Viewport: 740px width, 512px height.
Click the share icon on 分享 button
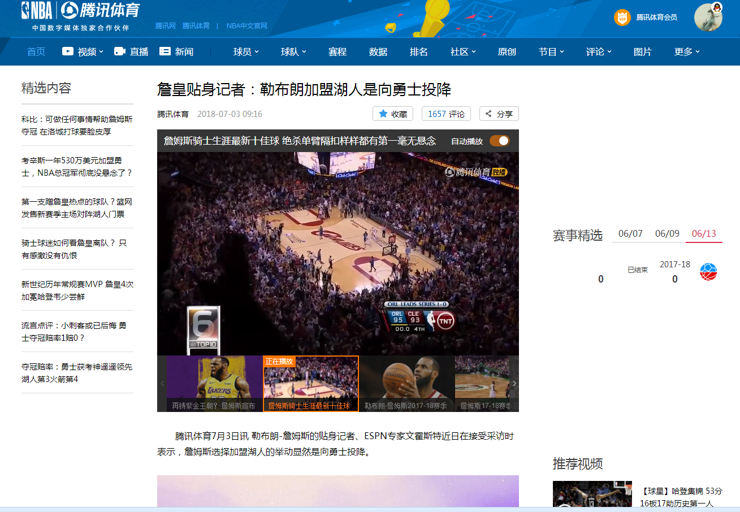[489, 114]
